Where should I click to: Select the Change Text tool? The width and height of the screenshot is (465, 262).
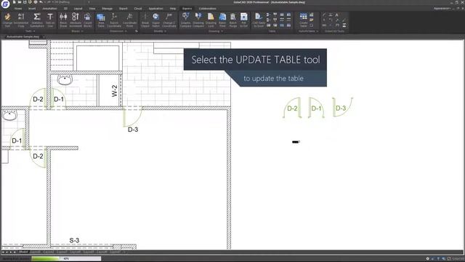[7, 20]
